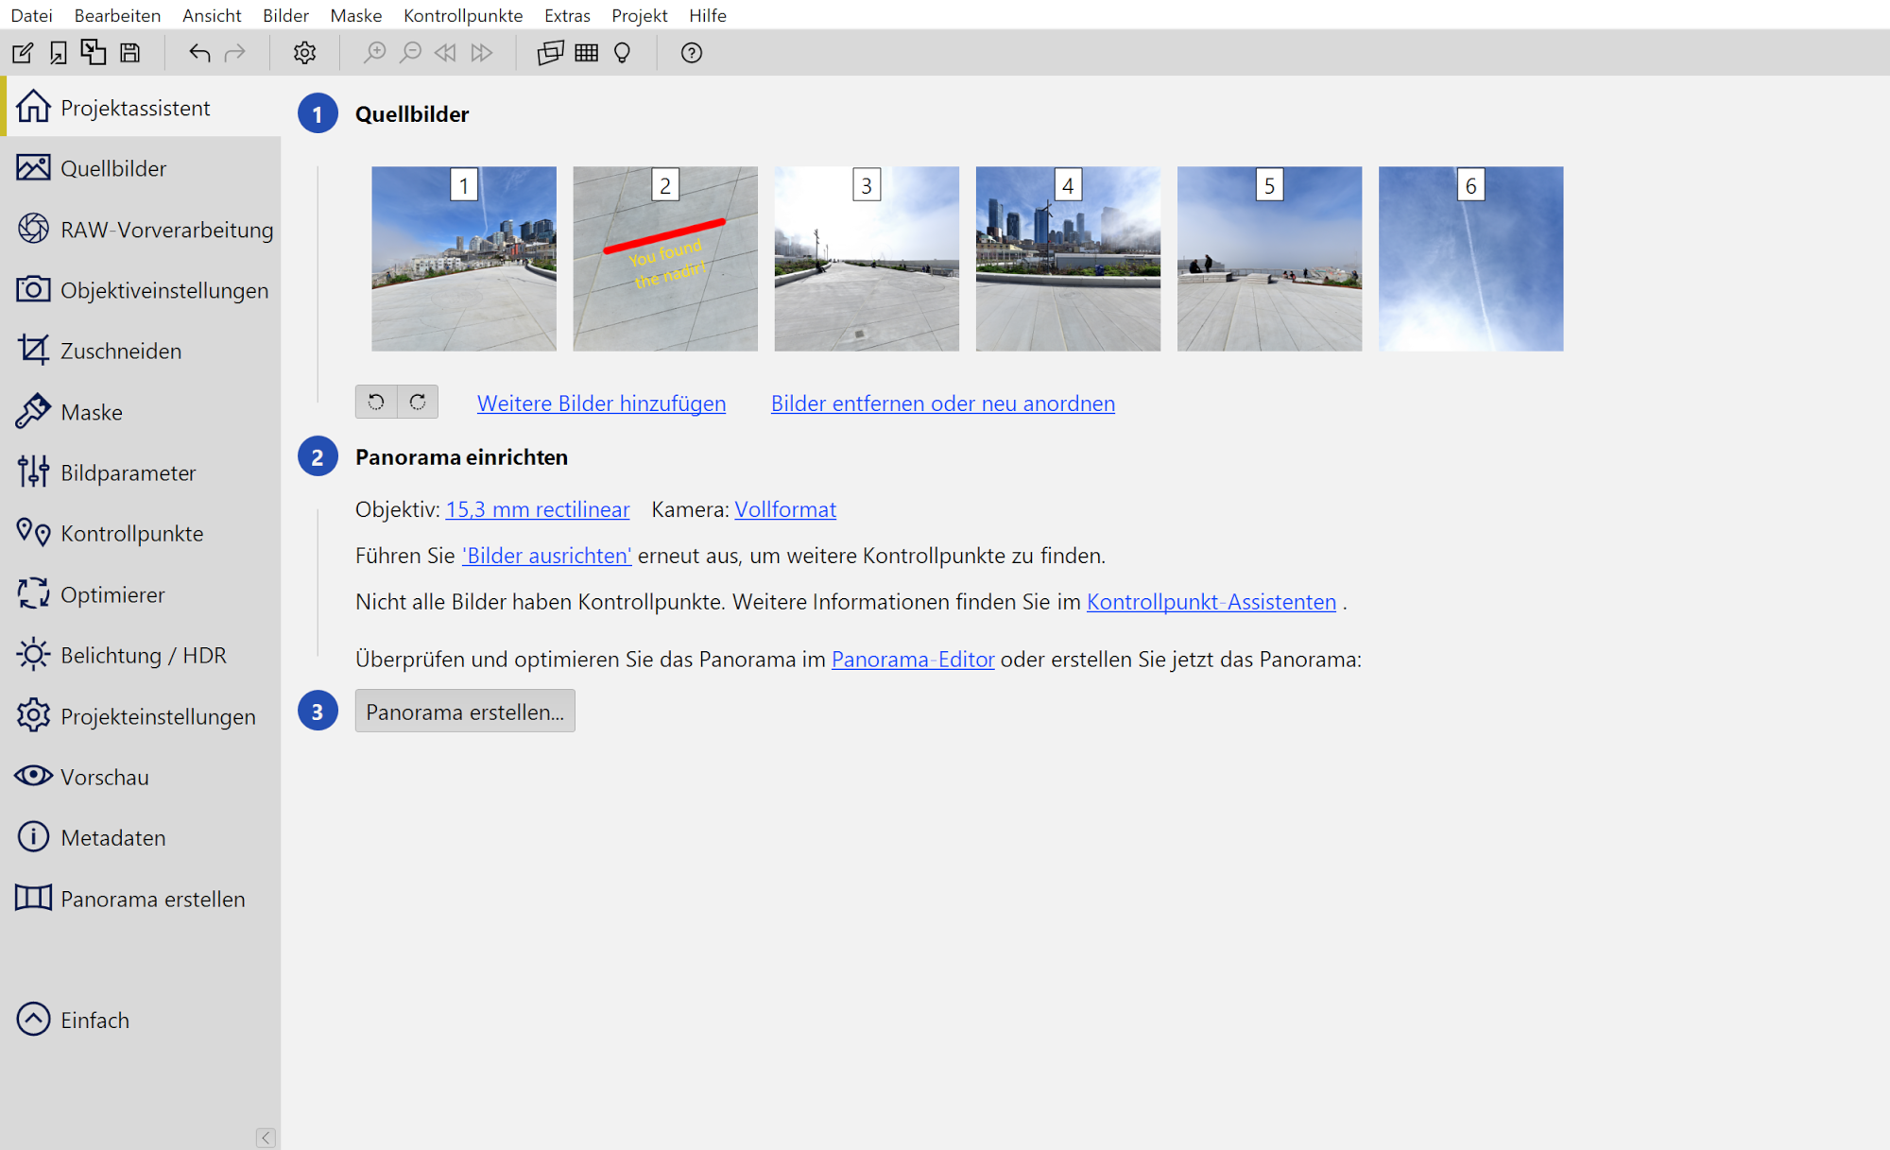This screenshot has width=1890, height=1150.
Task: Click the 'Vollformat' camera link
Action: 785,509
